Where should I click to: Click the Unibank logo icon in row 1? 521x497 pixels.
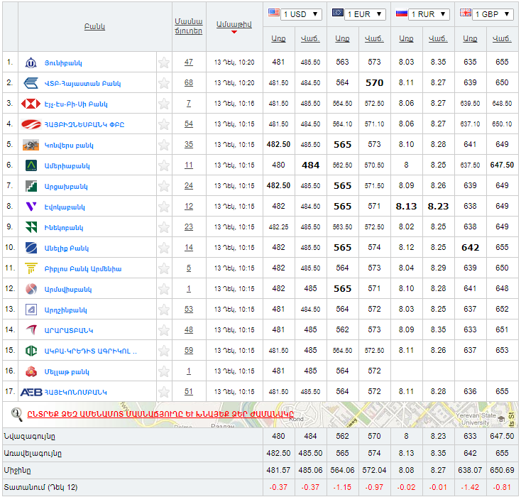(31, 62)
